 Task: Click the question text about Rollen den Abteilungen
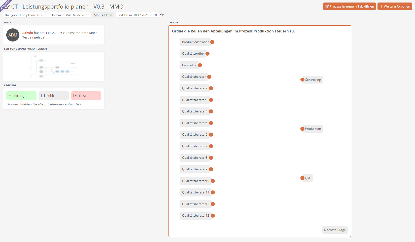click(233, 31)
